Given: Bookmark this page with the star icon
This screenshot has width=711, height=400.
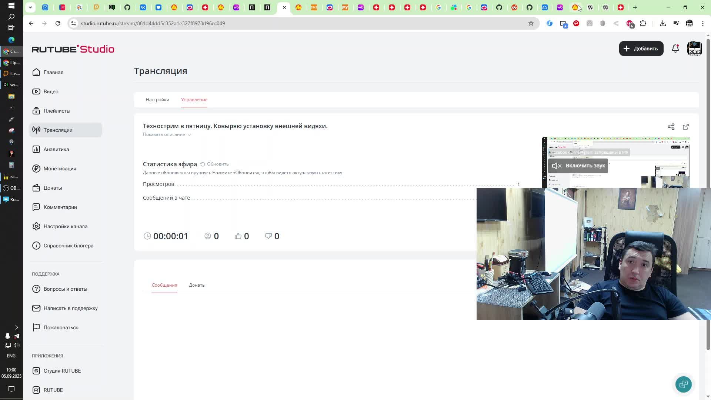Looking at the screenshot, I should coord(531,23).
